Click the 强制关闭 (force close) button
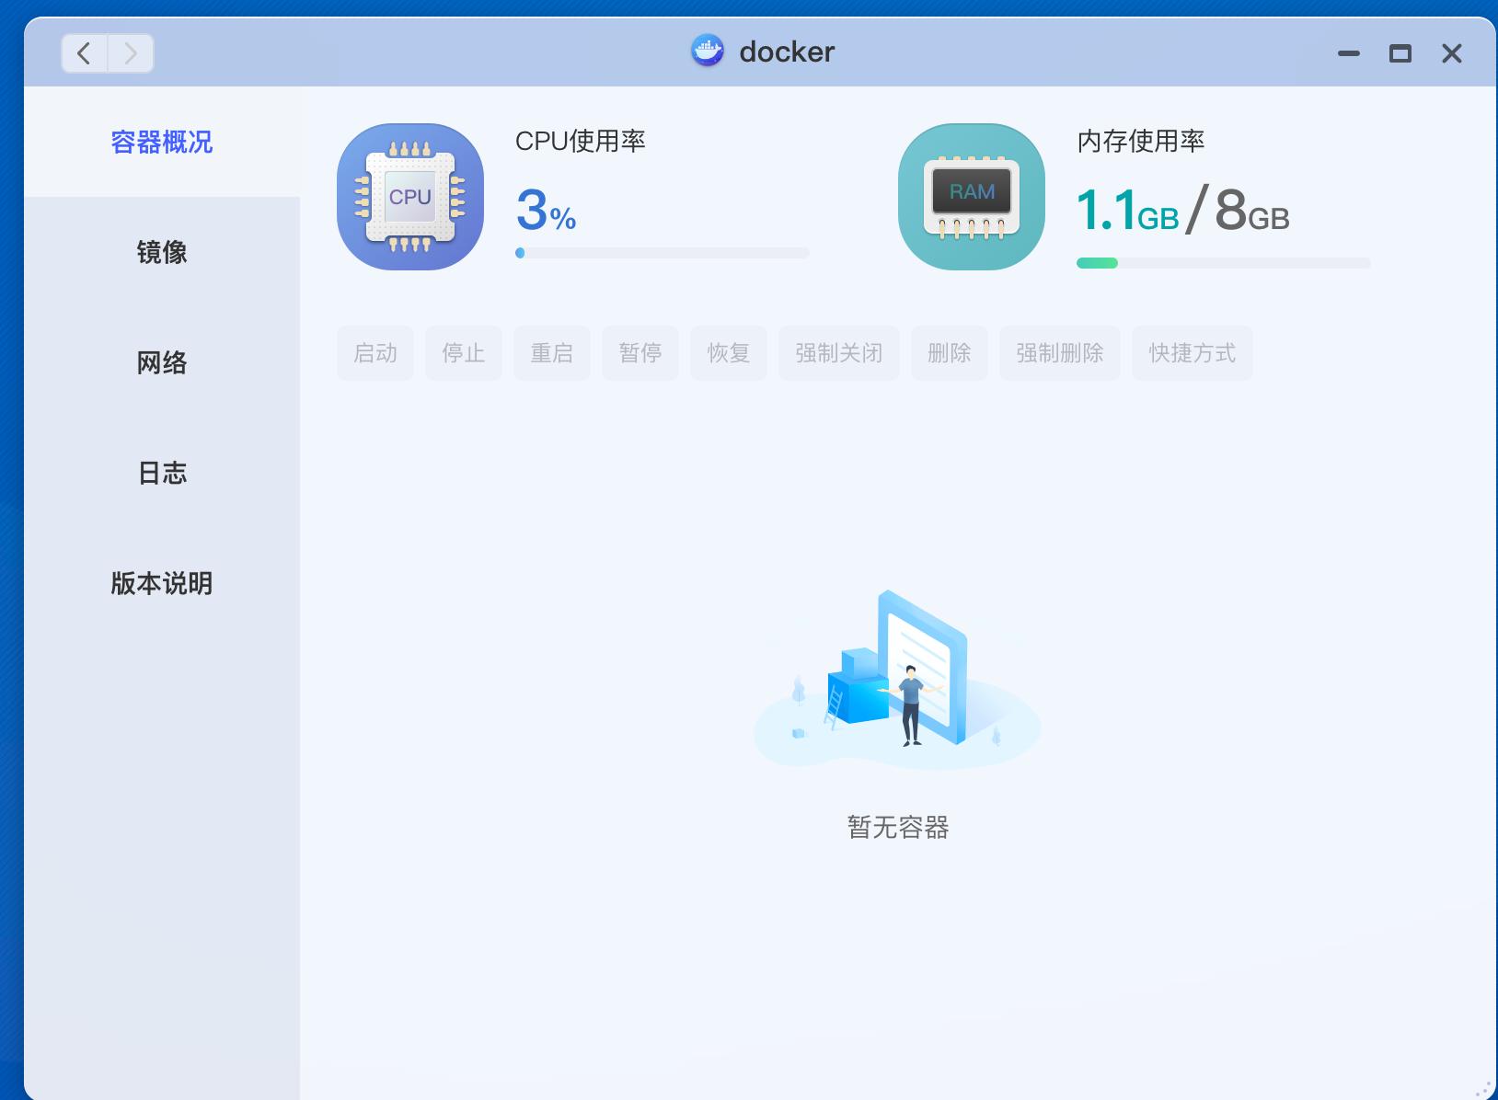1498x1100 pixels. 838,352
